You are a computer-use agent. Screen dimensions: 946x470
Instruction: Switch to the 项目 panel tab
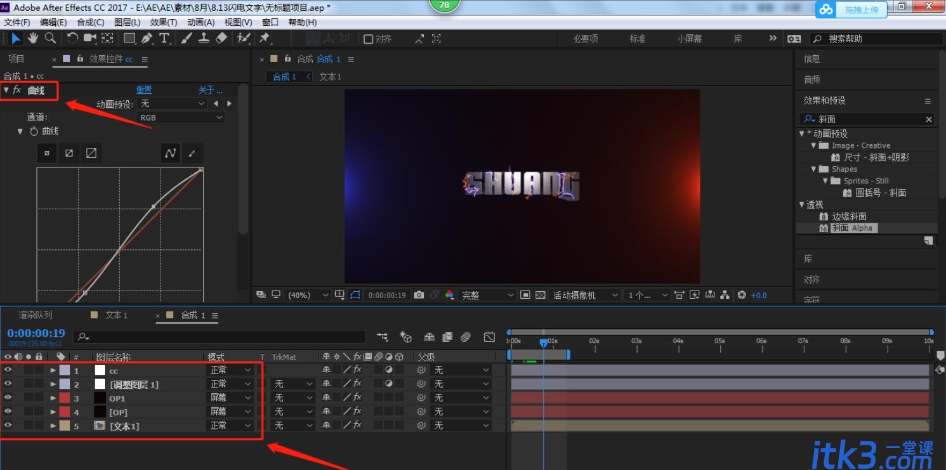tap(16, 59)
